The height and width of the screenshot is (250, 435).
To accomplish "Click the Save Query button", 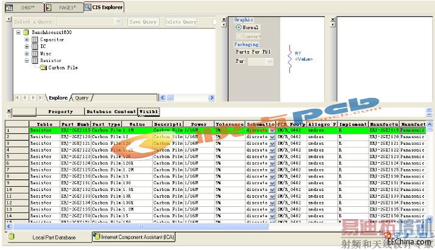I will (143, 22).
